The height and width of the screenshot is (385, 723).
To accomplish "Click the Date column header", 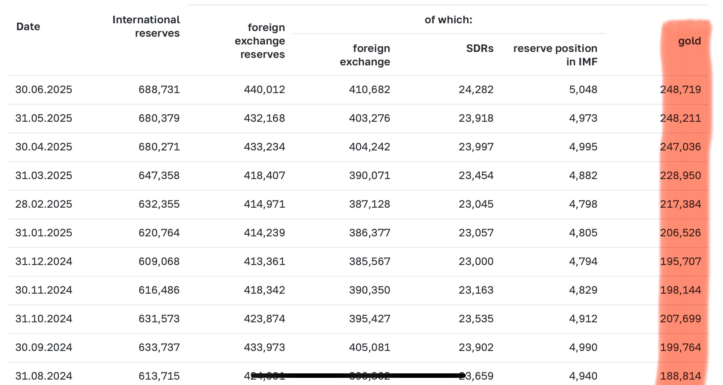I will (x=28, y=27).
